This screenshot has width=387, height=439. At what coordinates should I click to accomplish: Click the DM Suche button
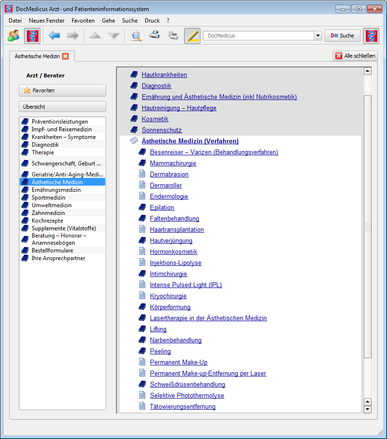[342, 36]
